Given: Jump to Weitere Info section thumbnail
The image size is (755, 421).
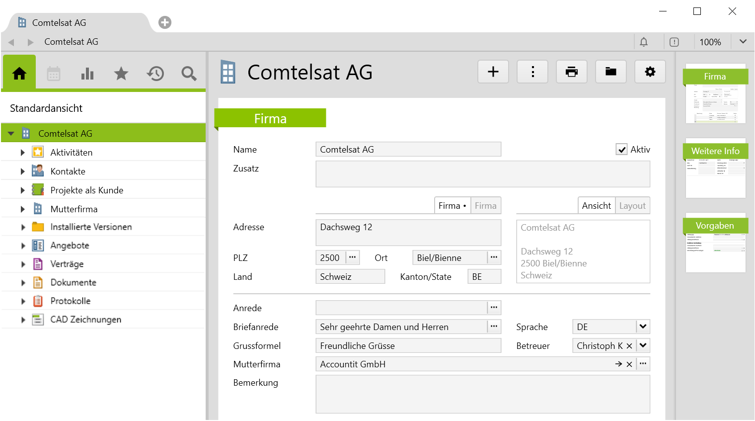Looking at the screenshot, I should (x=715, y=168).
